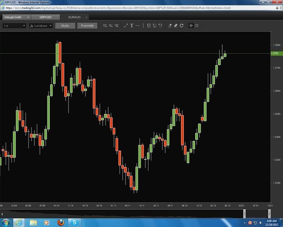283x227 pixels.
Task: Click the left handle of the chart navigator range
Action: click(x=245, y=213)
